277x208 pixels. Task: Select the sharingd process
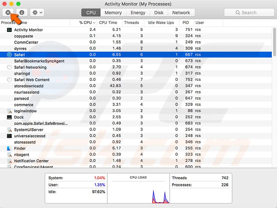(x=136, y=73)
